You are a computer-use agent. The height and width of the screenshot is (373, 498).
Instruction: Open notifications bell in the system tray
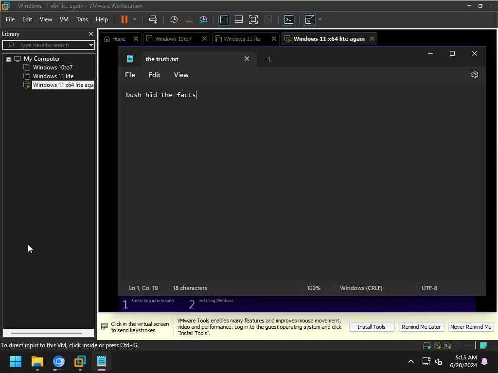[x=485, y=361]
